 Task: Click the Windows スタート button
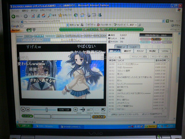(24, 126)
